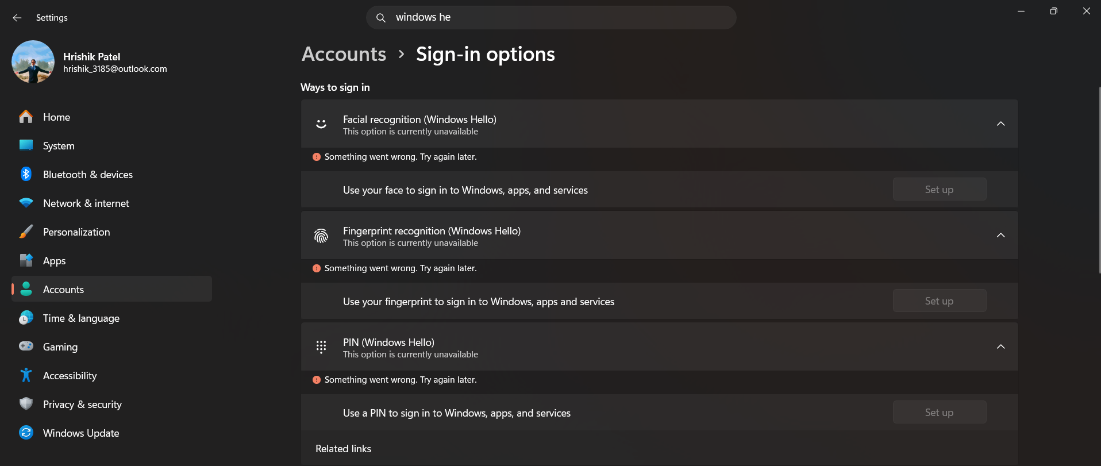
Task: Click the Home house icon
Action: [26, 117]
